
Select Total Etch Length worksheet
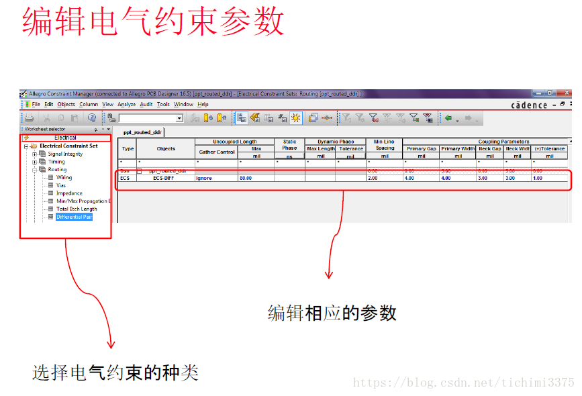[x=77, y=209]
